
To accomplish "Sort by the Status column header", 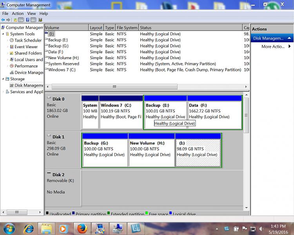I will pos(191,28).
